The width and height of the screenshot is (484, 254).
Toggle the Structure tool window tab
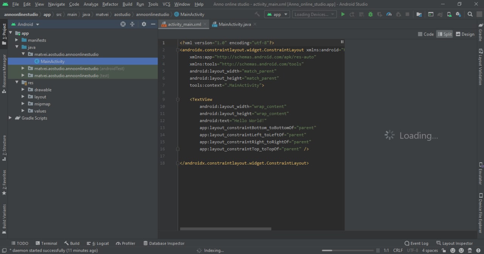(4, 148)
